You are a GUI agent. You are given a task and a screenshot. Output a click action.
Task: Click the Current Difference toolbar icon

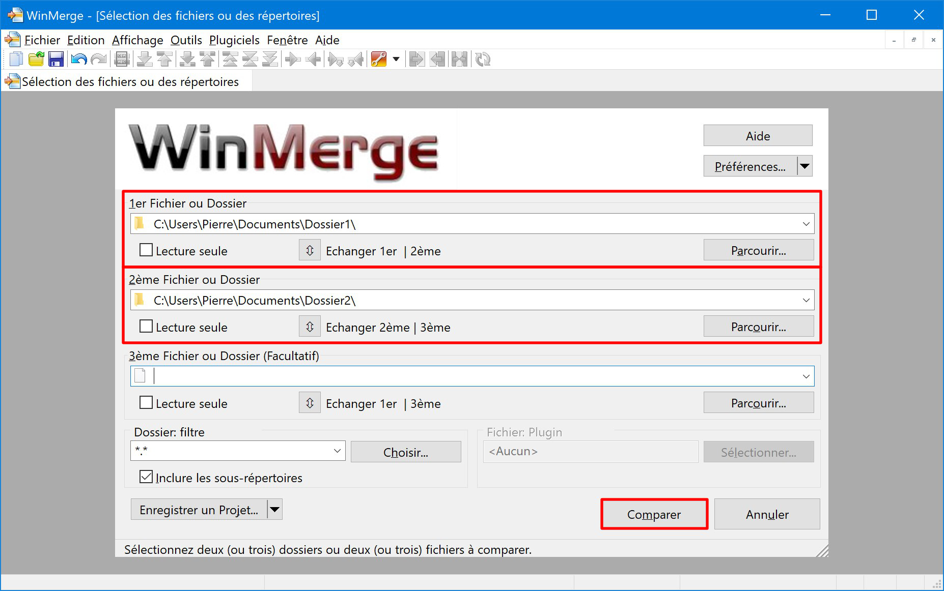click(250, 60)
